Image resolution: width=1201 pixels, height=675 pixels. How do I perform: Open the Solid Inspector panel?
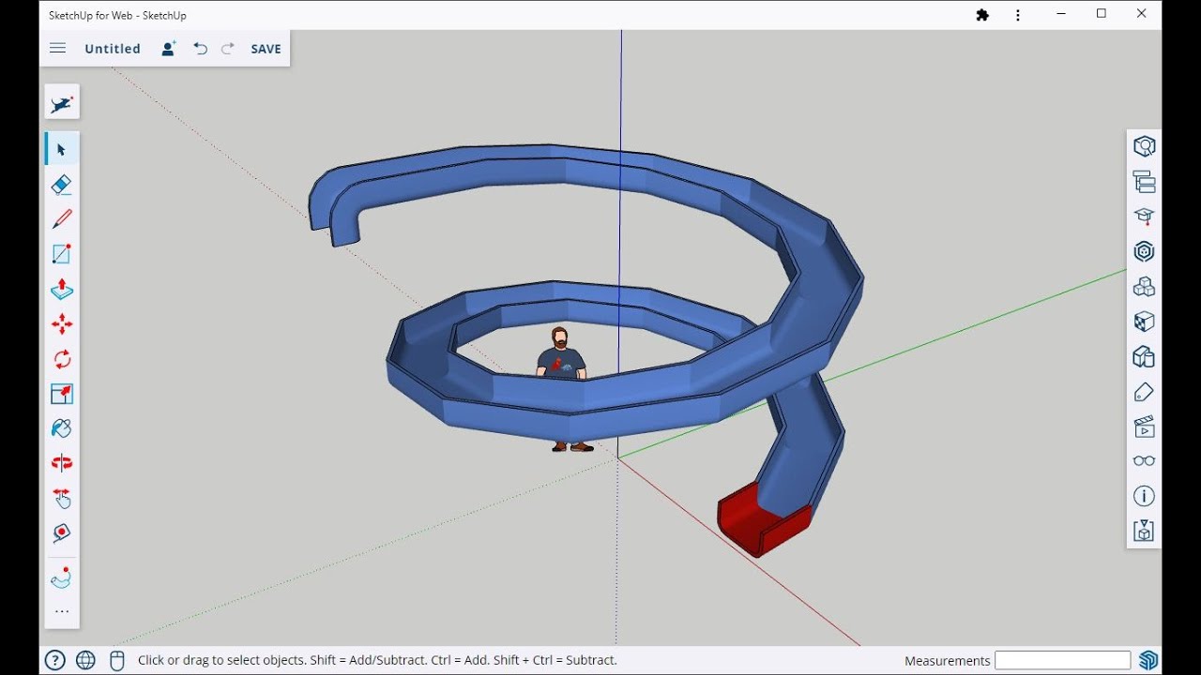pos(1144,531)
